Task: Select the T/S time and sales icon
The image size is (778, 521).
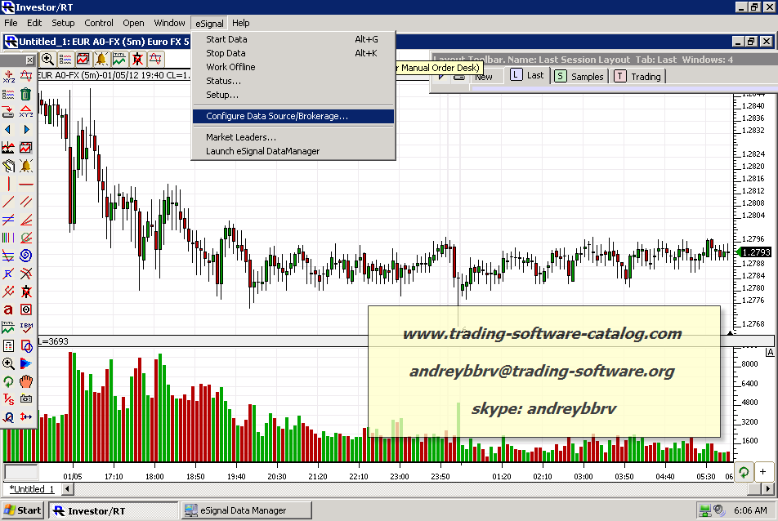Action: 8,399
